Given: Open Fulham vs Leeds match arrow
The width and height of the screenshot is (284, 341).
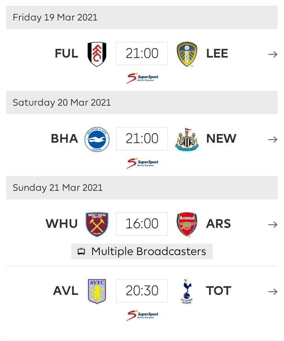Looking at the screenshot, I should [273, 54].
